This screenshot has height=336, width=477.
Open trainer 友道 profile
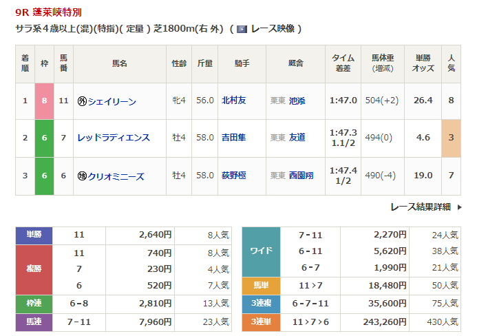click(x=297, y=138)
